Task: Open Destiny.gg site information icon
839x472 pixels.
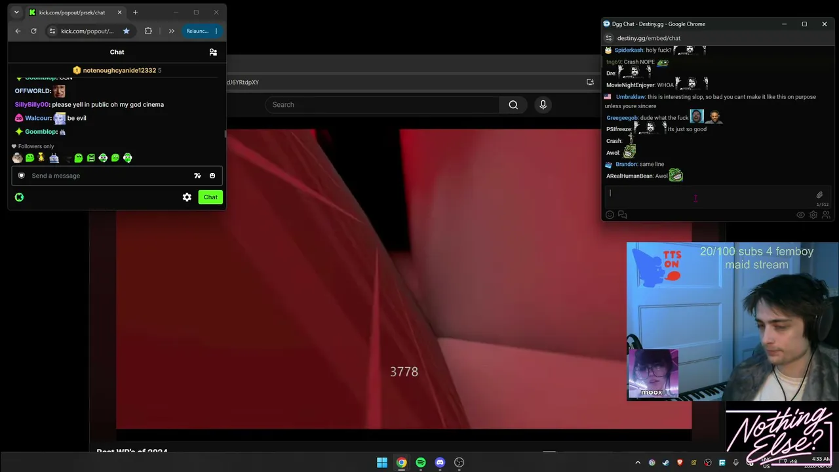Action: pos(608,38)
